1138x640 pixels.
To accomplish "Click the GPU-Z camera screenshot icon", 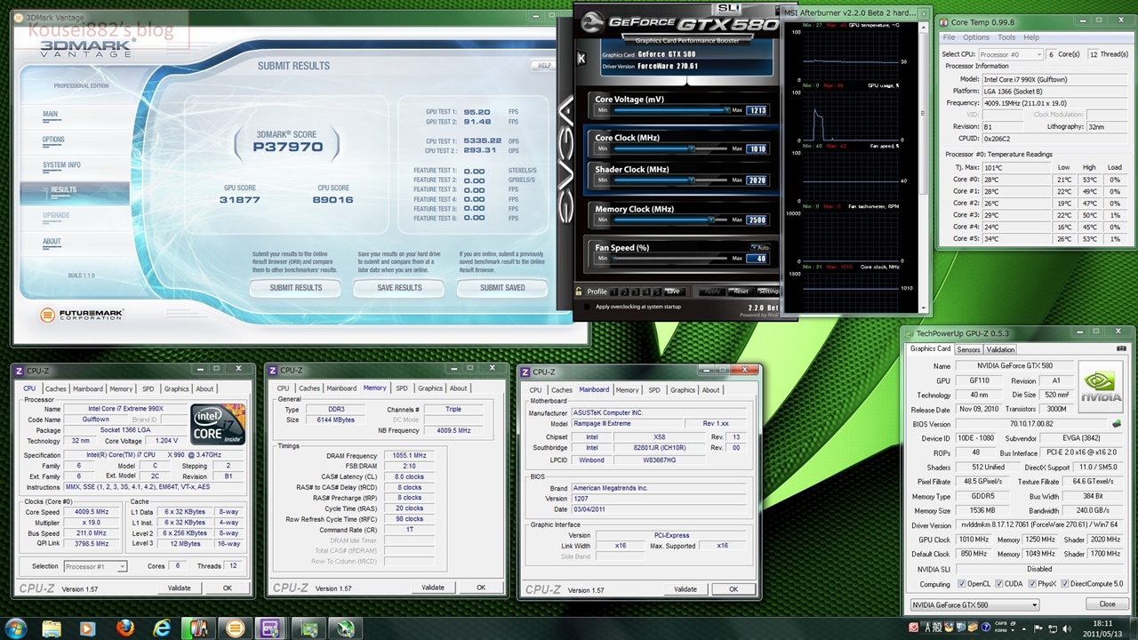I will [1122, 349].
